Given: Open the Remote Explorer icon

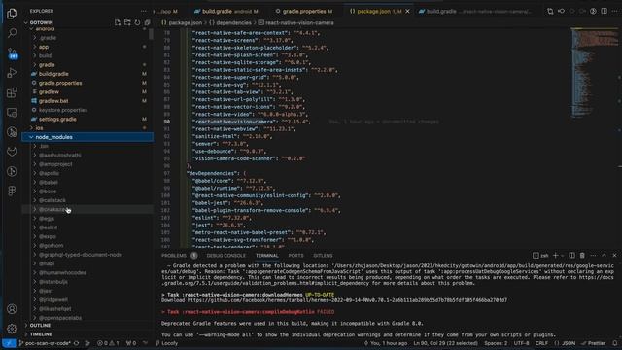Looking at the screenshot, I should (x=12, y=113).
